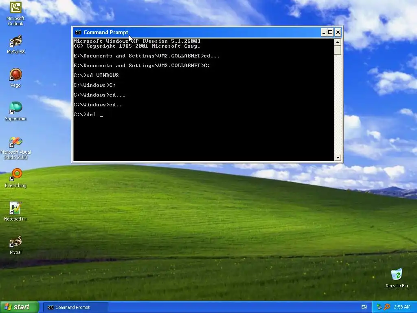Click the 'C:\Windows>cd..' line
The height and width of the screenshot is (313, 417).
point(98,105)
